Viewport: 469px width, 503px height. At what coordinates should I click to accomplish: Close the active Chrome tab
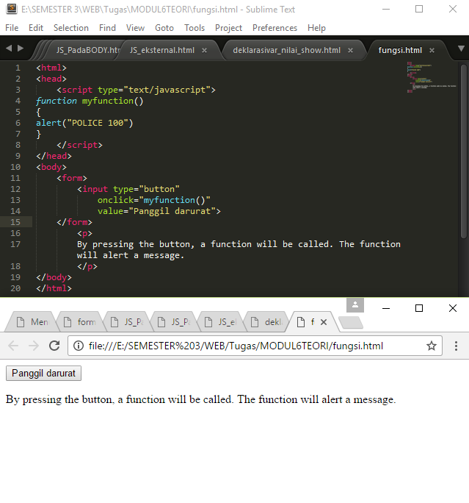coord(324,322)
